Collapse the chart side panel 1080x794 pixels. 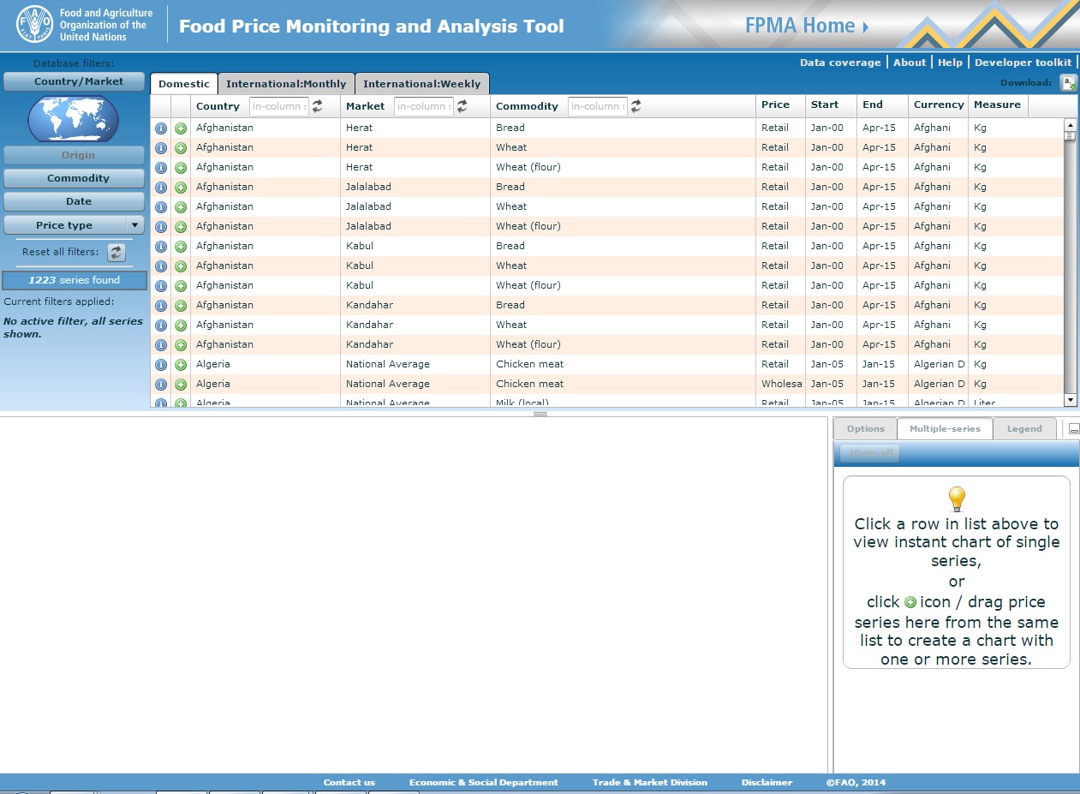click(x=1074, y=429)
